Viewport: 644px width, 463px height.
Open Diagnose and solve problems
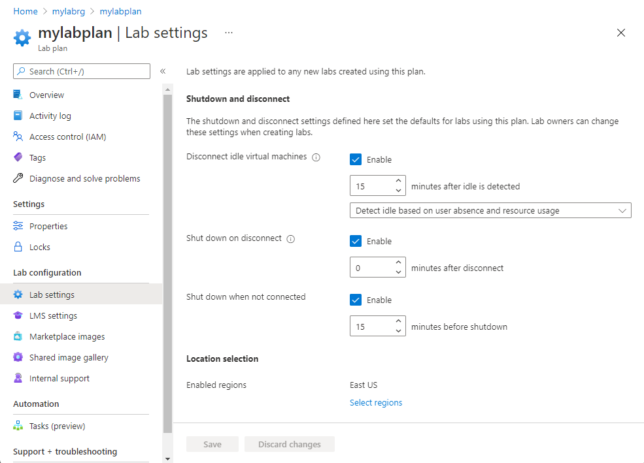click(85, 178)
